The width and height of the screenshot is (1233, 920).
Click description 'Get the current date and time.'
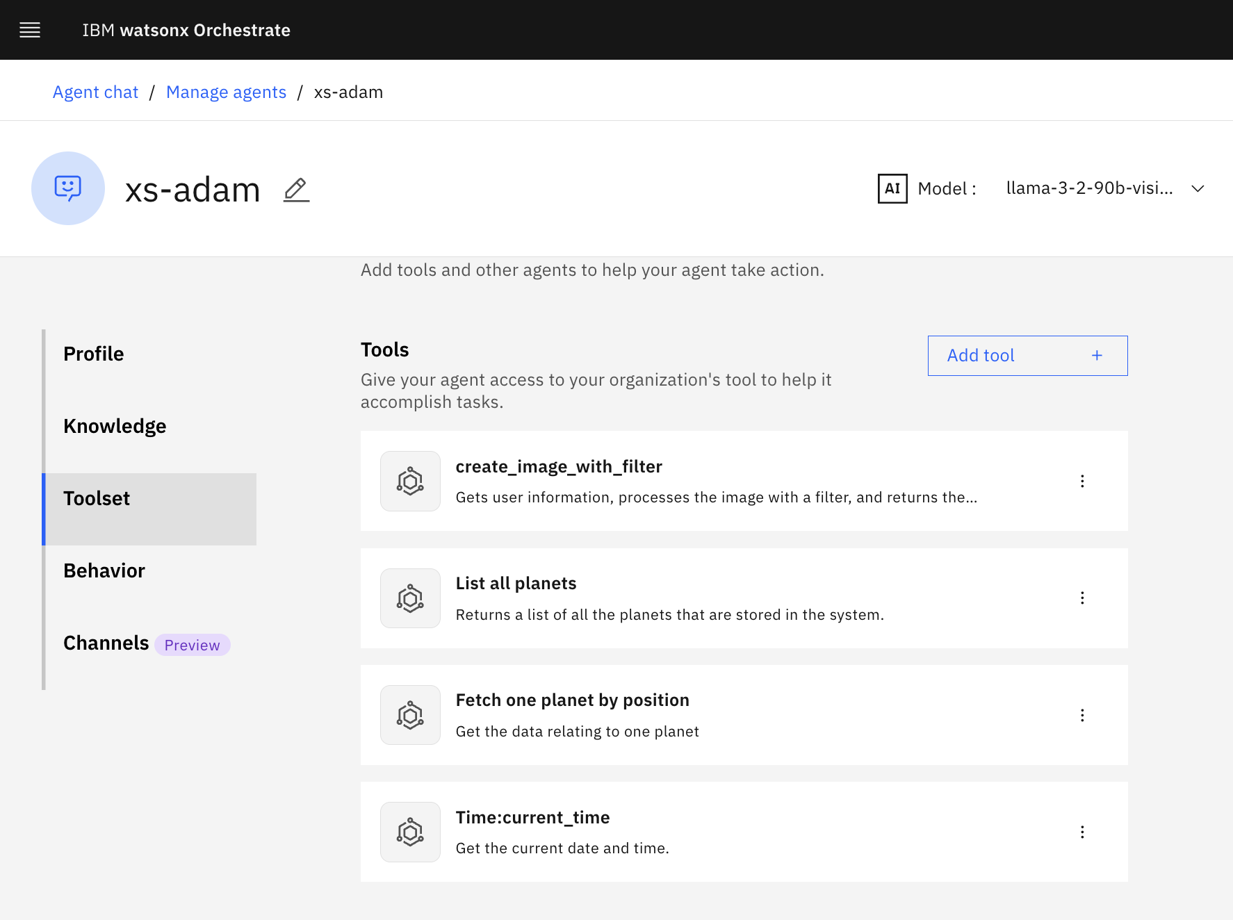coord(562,848)
